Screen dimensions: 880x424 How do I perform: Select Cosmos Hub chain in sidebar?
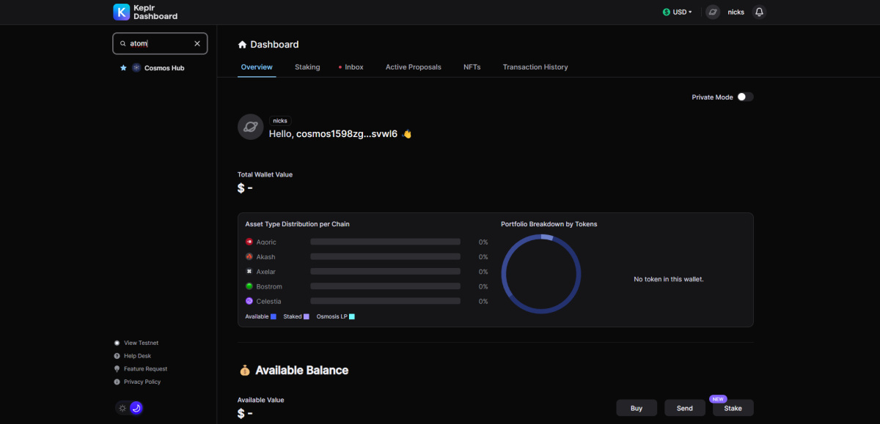[158, 68]
